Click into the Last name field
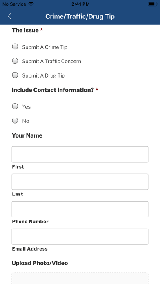The height and width of the screenshot is (284, 160). [80, 182]
